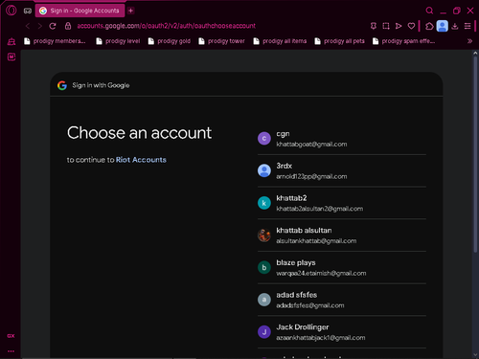The width and height of the screenshot is (479, 359).
Task: Click the purple c avatar for cgn
Action: coord(264,139)
